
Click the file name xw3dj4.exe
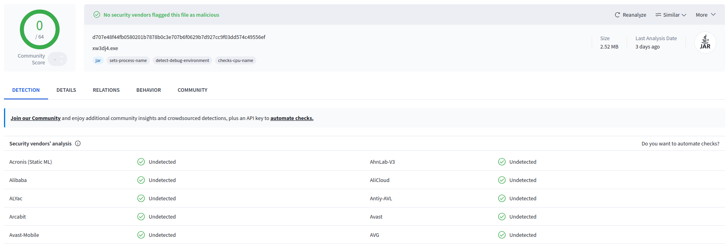point(105,48)
